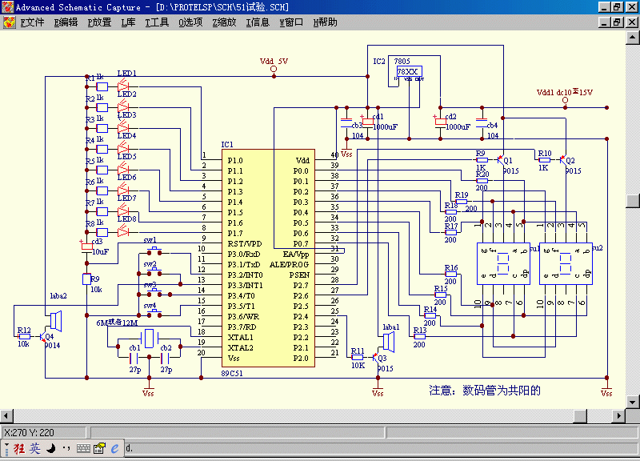
Task: Open the IME soft keyboard icon
Action: tap(83, 448)
